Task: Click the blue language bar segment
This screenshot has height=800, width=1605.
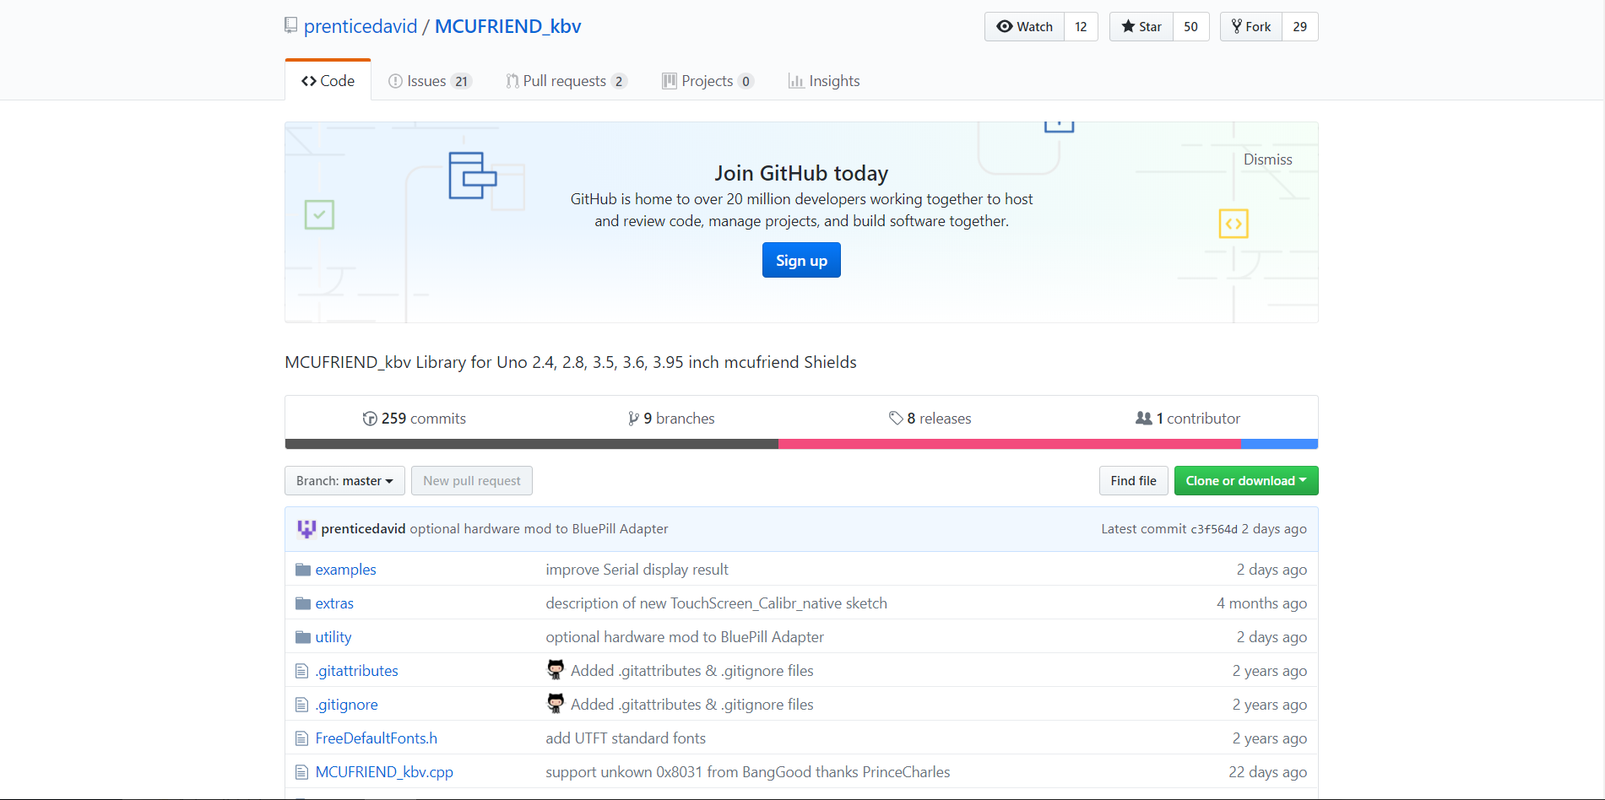Action: point(1279,444)
